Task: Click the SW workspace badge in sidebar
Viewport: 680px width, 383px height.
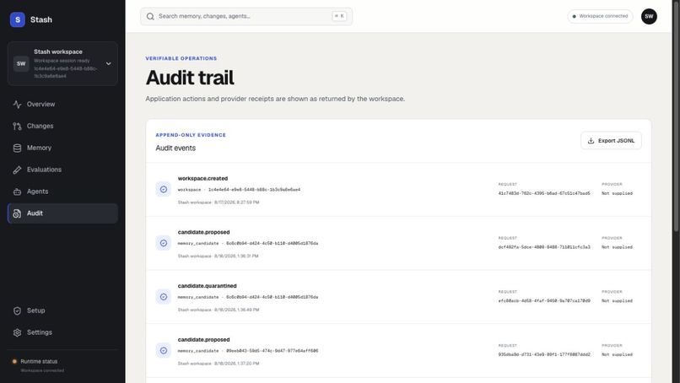Action: pos(21,64)
